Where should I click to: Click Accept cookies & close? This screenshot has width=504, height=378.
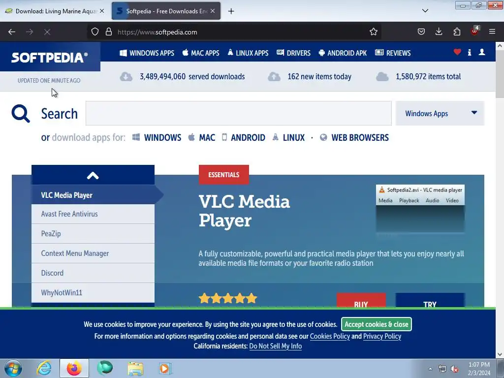377,324
